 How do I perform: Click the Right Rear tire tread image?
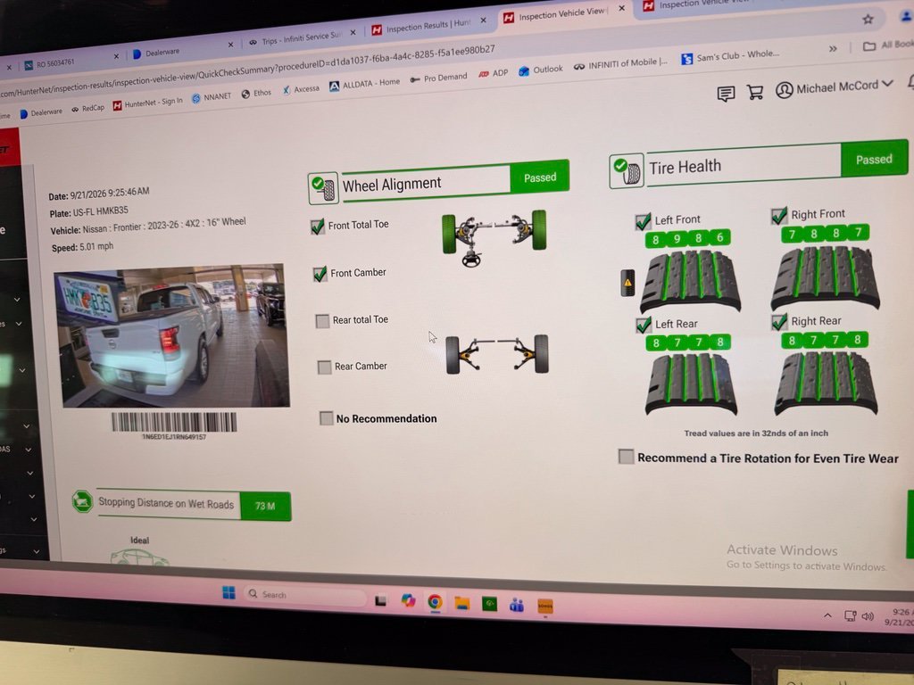[x=826, y=383]
